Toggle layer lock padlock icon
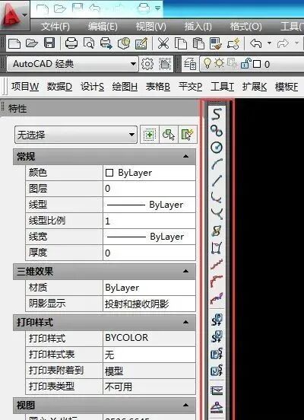304x420 pixels. click(245, 64)
